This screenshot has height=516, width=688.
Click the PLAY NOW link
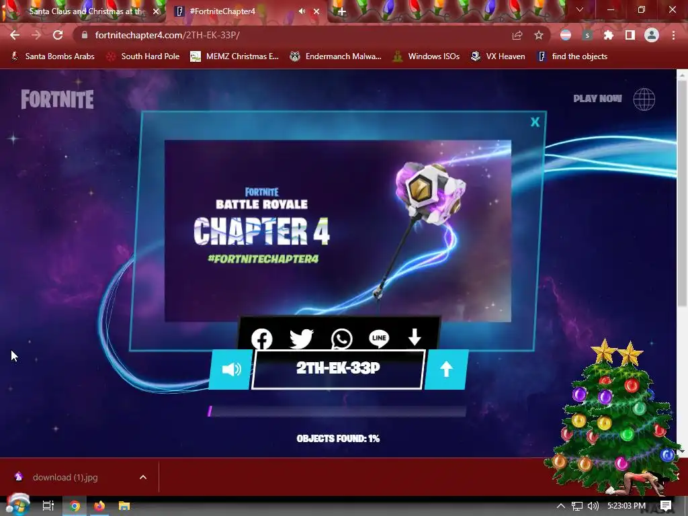click(x=597, y=99)
